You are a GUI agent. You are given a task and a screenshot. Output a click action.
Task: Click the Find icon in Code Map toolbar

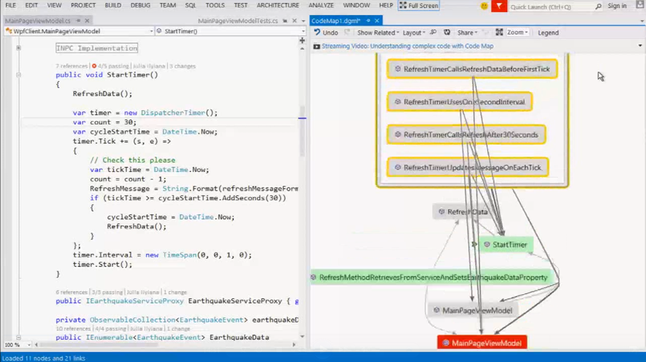433,32
